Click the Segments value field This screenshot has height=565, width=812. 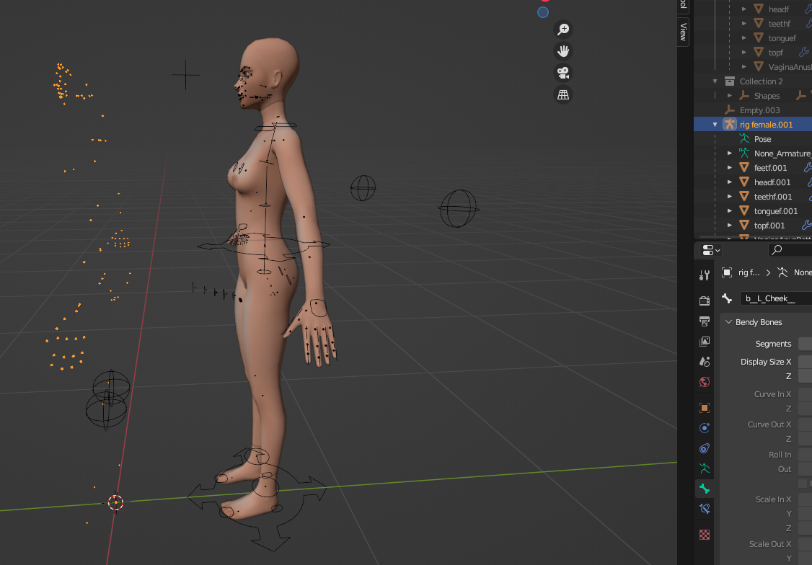806,344
